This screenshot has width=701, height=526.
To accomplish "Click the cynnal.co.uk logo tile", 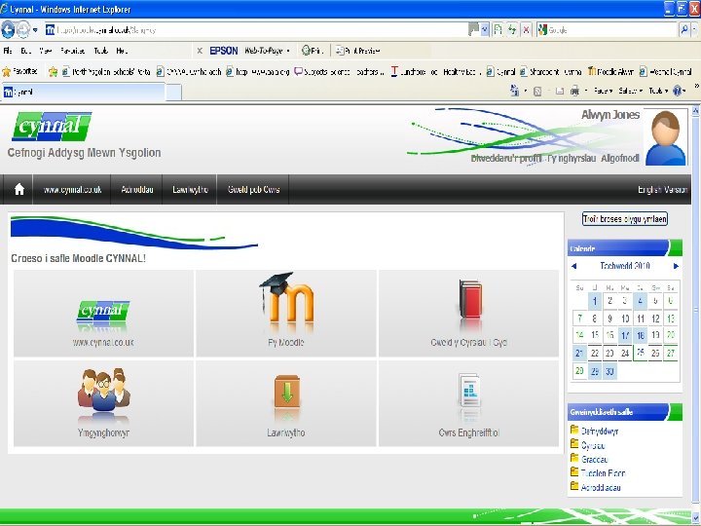I will [103, 312].
